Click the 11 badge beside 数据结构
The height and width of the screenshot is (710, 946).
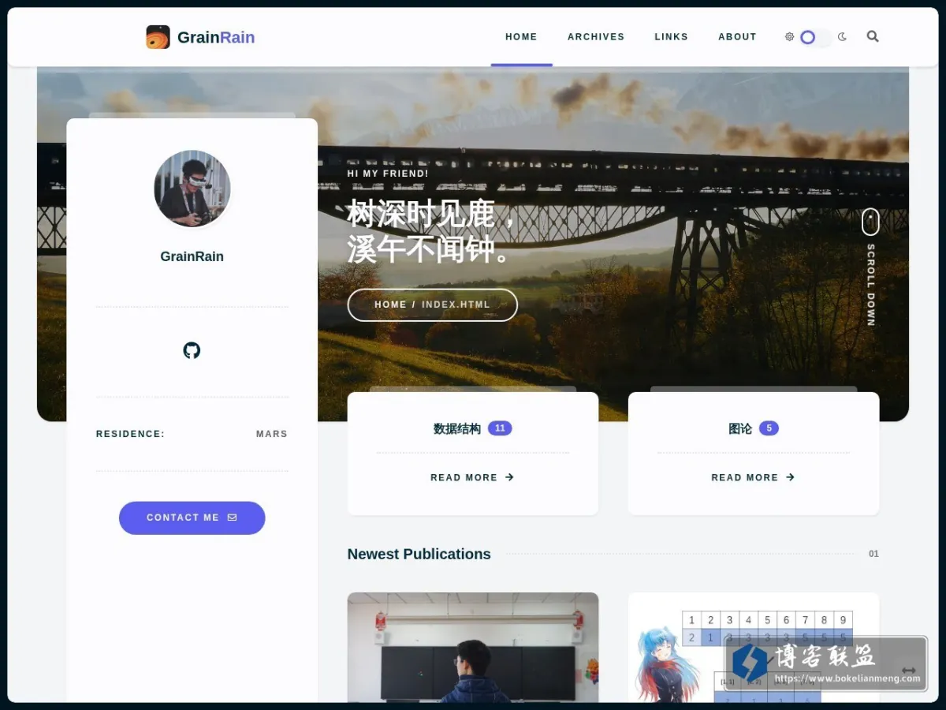coord(500,428)
